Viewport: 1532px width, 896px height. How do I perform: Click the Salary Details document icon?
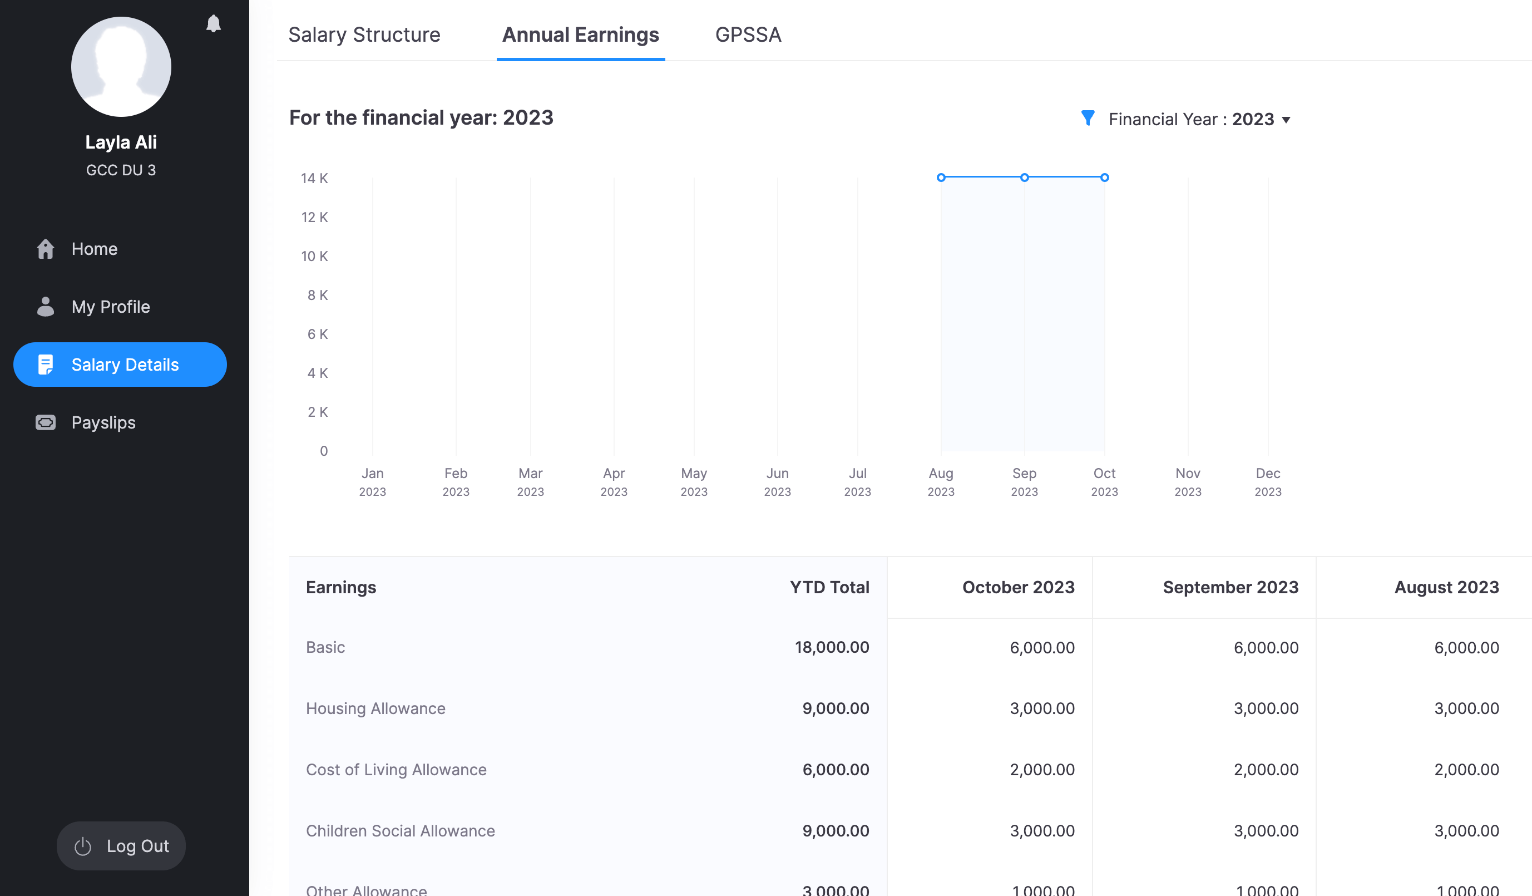tap(46, 365)
